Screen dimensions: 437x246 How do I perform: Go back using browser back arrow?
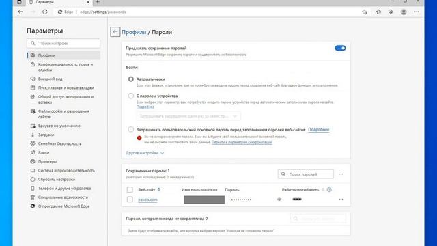tap(20, 12)
